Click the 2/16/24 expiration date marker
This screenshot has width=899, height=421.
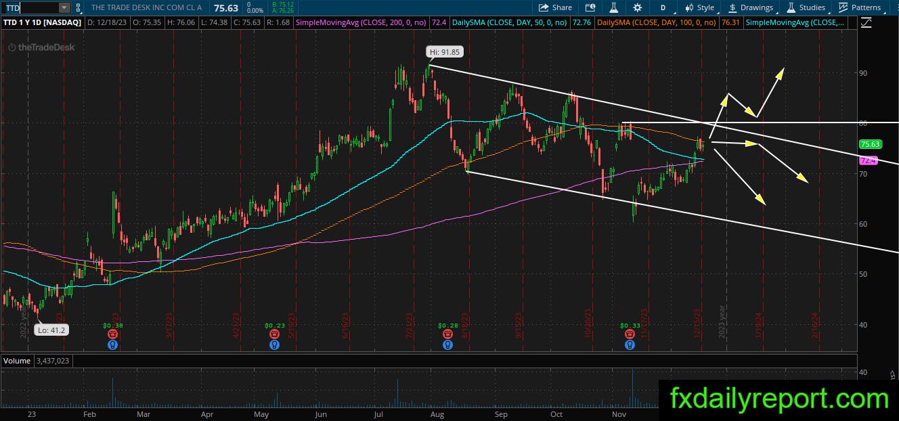815,325
